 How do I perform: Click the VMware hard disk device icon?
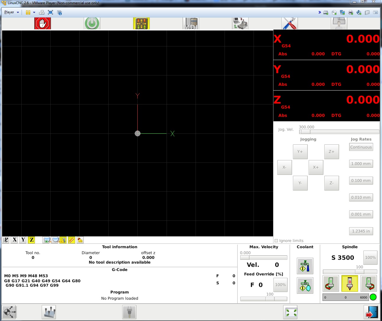(x=326, y=12)
